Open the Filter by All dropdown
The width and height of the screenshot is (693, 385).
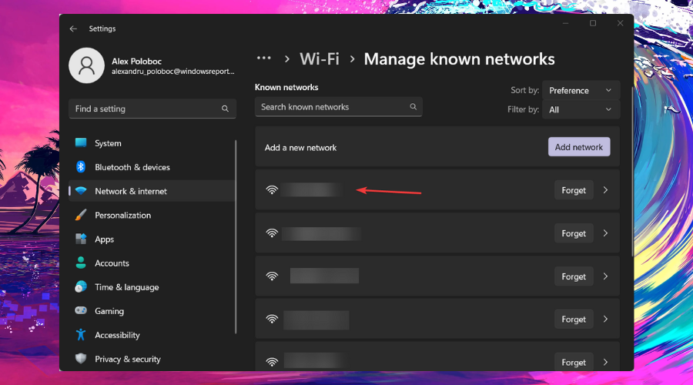[581, 109]
